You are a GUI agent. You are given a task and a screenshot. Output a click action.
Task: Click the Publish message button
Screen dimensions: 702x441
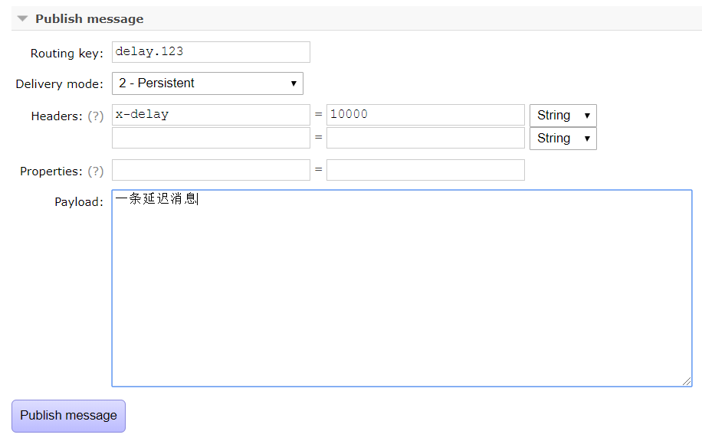pos(68,416)
